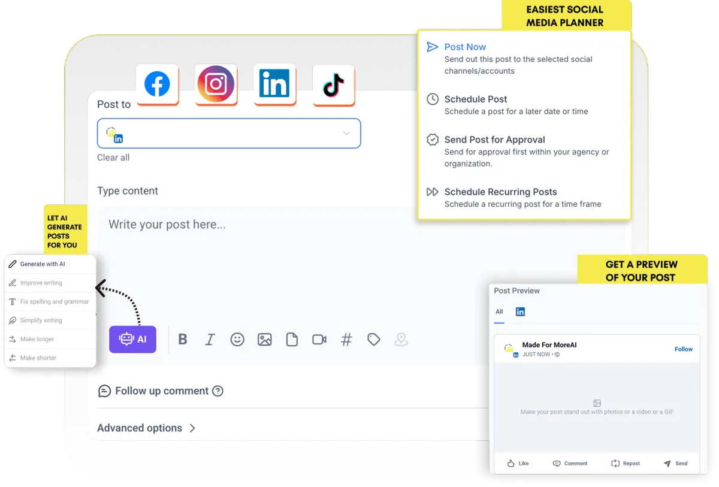Open the Follow up comment help tooltip
This screenshot has height=487, width=719.
pos(219,391)
